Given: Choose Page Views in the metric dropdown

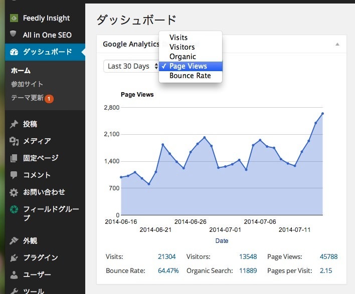Looking at the screenshot, I should click(191, 66).
